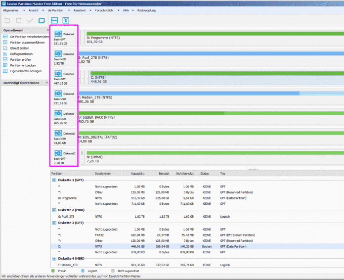Collapse the Diskette 3 (GPT) group
Image resolution: width=344 pixels, height=280 pixels.
[x=53, y=223]
